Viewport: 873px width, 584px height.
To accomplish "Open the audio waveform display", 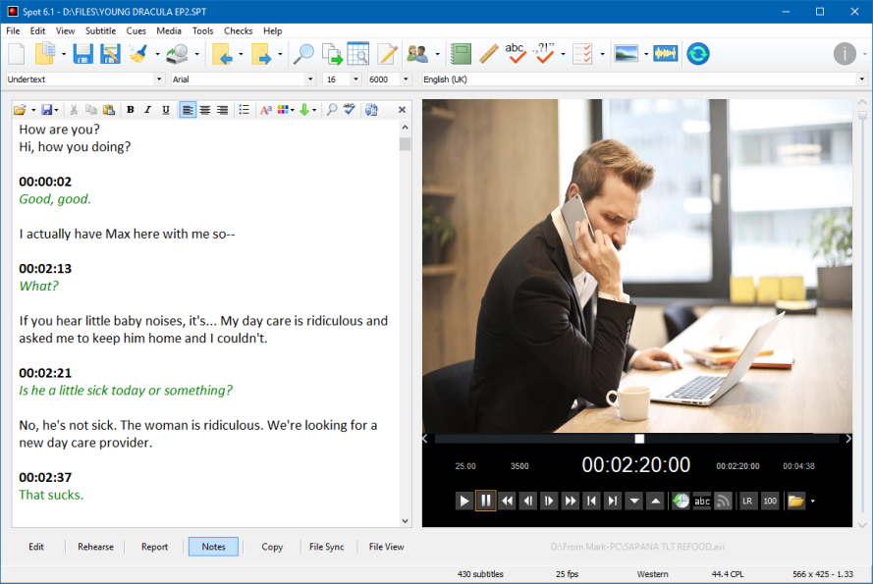I will [x=665, y=54].
